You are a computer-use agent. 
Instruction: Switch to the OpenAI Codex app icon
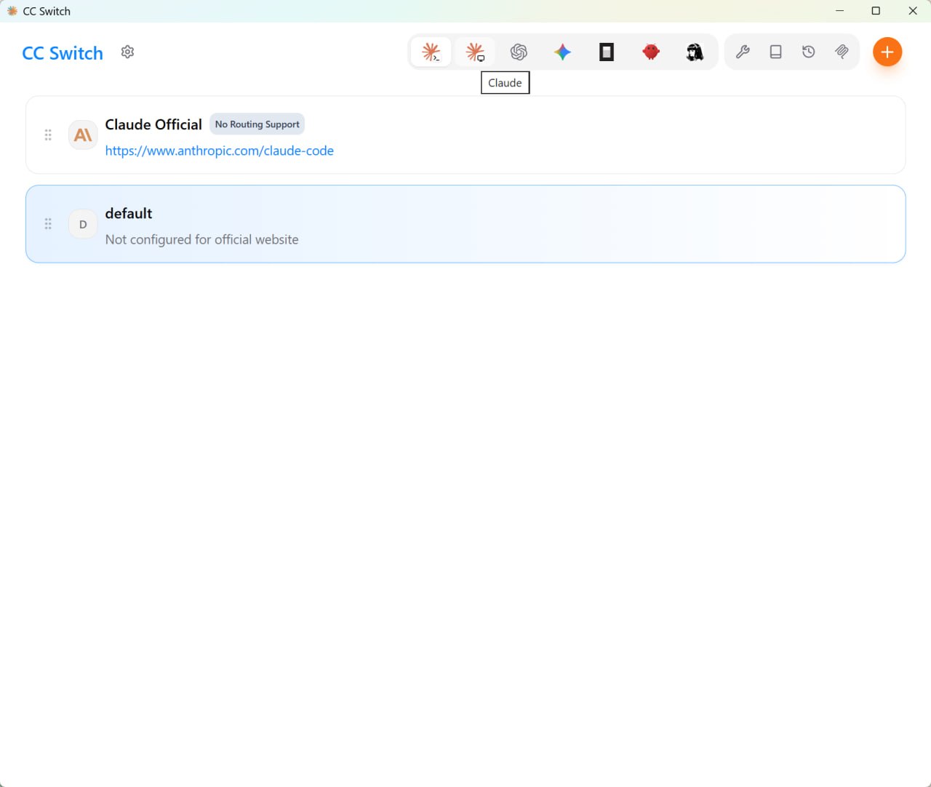pos(519,52)
